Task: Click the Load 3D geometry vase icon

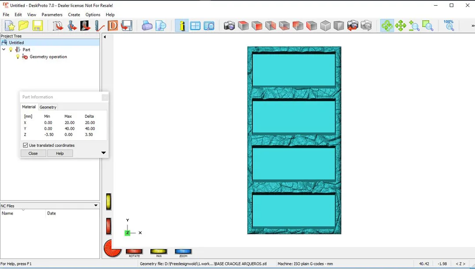Action: click(72, 26)
